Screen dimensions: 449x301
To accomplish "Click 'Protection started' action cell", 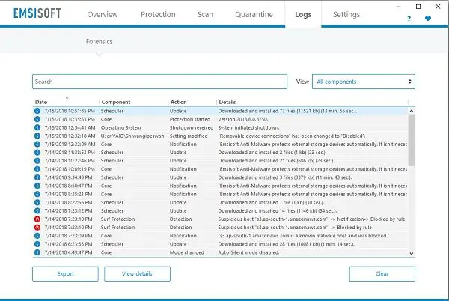I will pos(190,119).
